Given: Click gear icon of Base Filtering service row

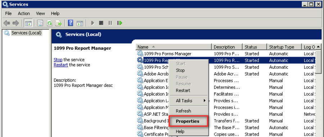Looking at the screenshot, I should tap(140, 127).
